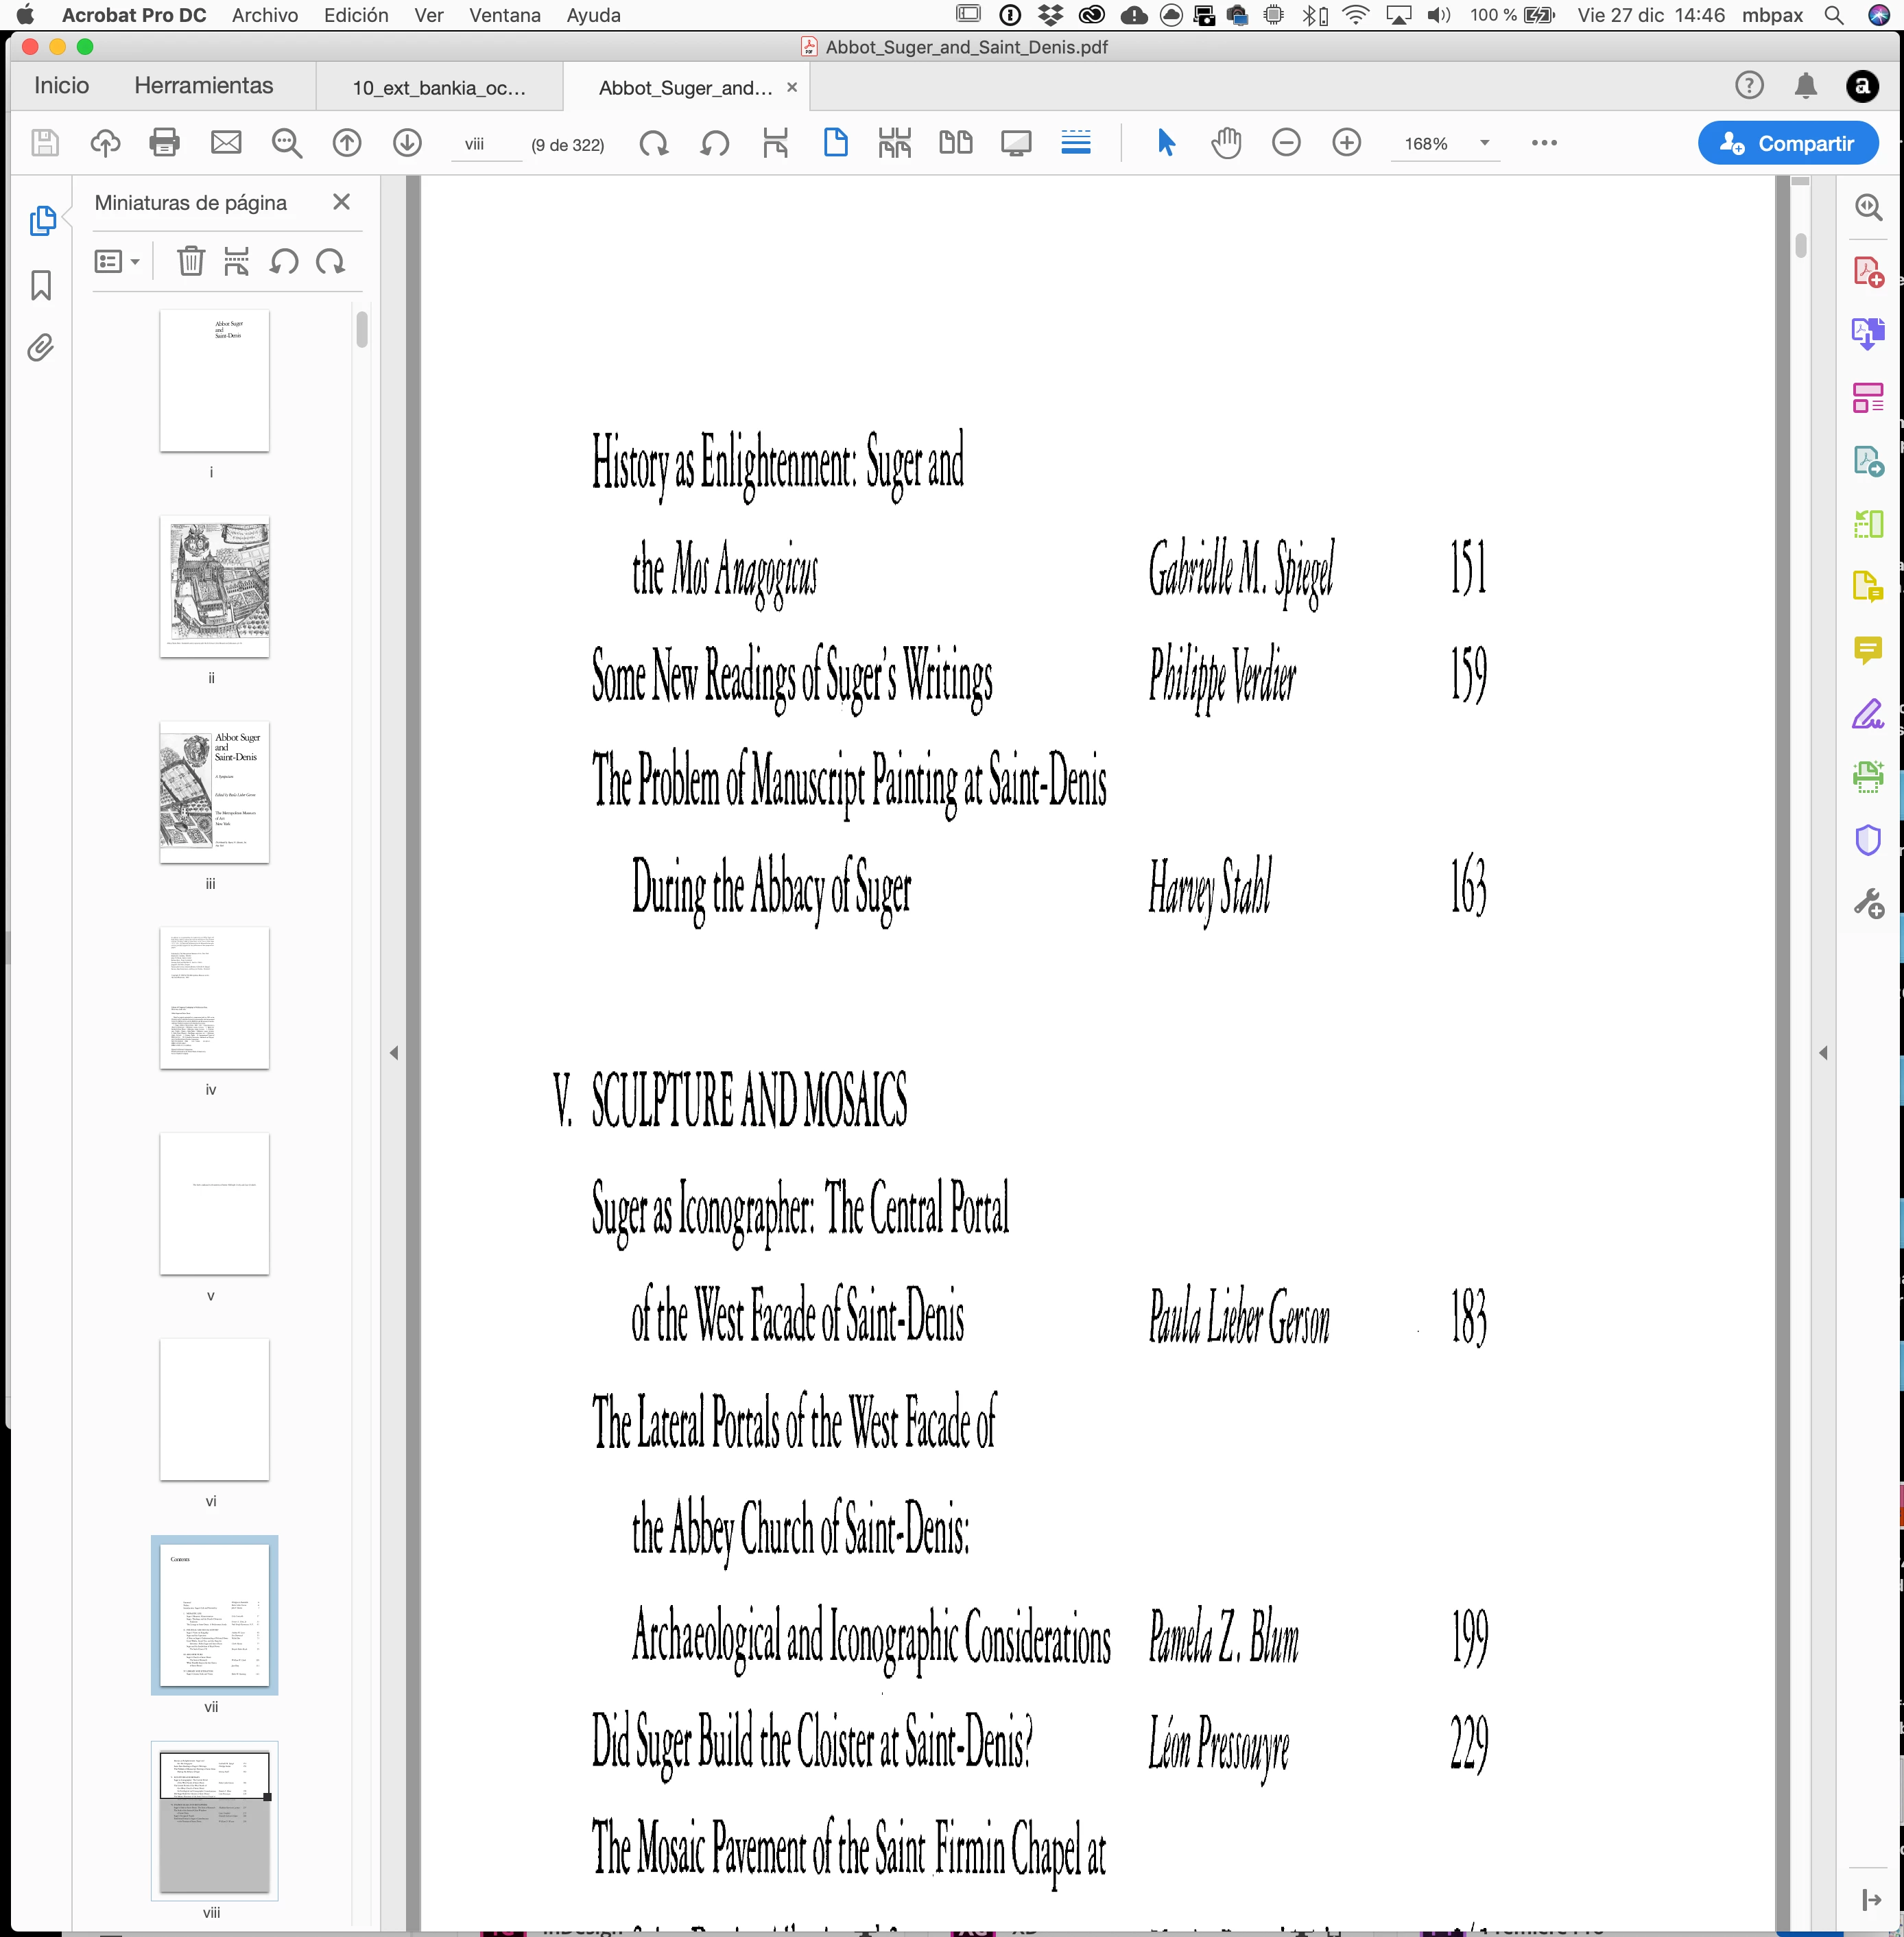Delete page using thumbnails trash icon
Image resolution: width=1904 pixels, height=1937 pixels.
point(190,262)
